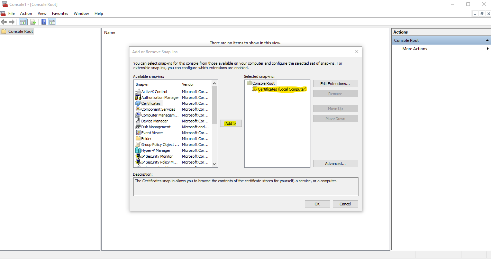The height and width of the screenshot is (259, 491).
Task: Click the Help toolbar icon
Action: point(44,21)
